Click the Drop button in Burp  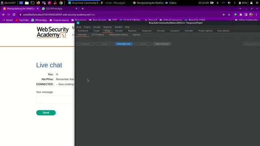coord(104,44)
